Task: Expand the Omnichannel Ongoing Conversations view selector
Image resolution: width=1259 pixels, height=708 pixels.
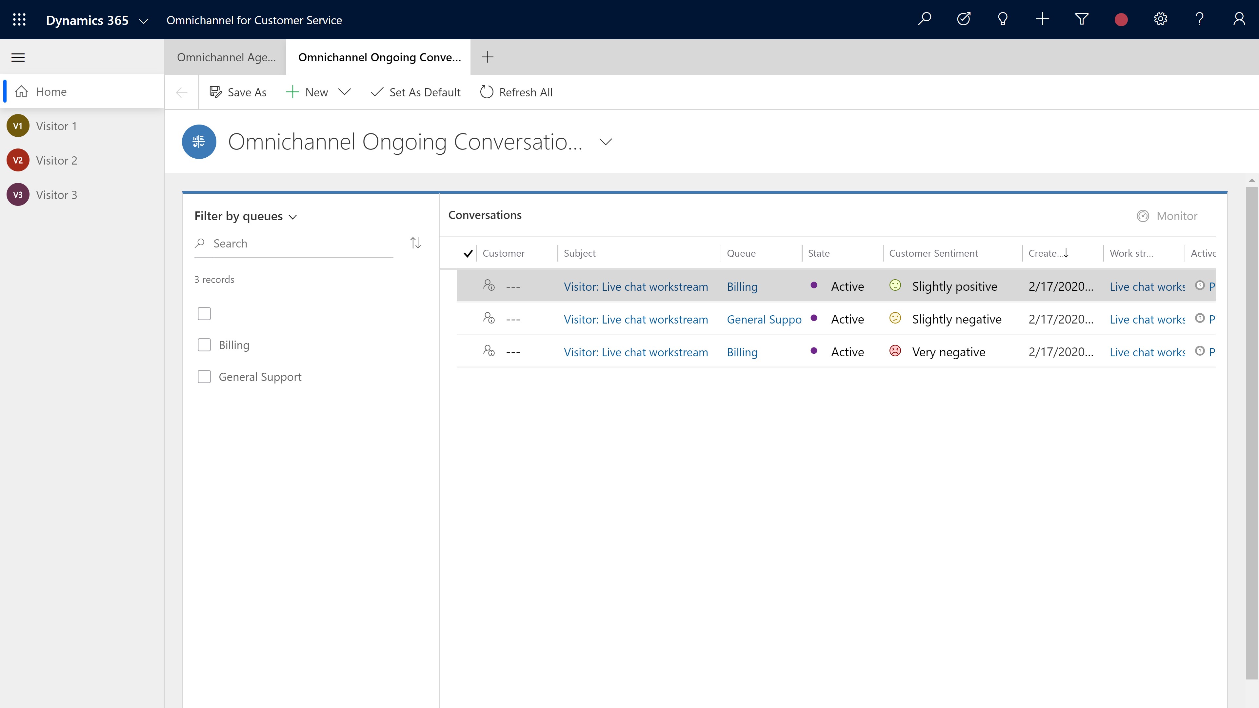Action: [x=605, y=141]
